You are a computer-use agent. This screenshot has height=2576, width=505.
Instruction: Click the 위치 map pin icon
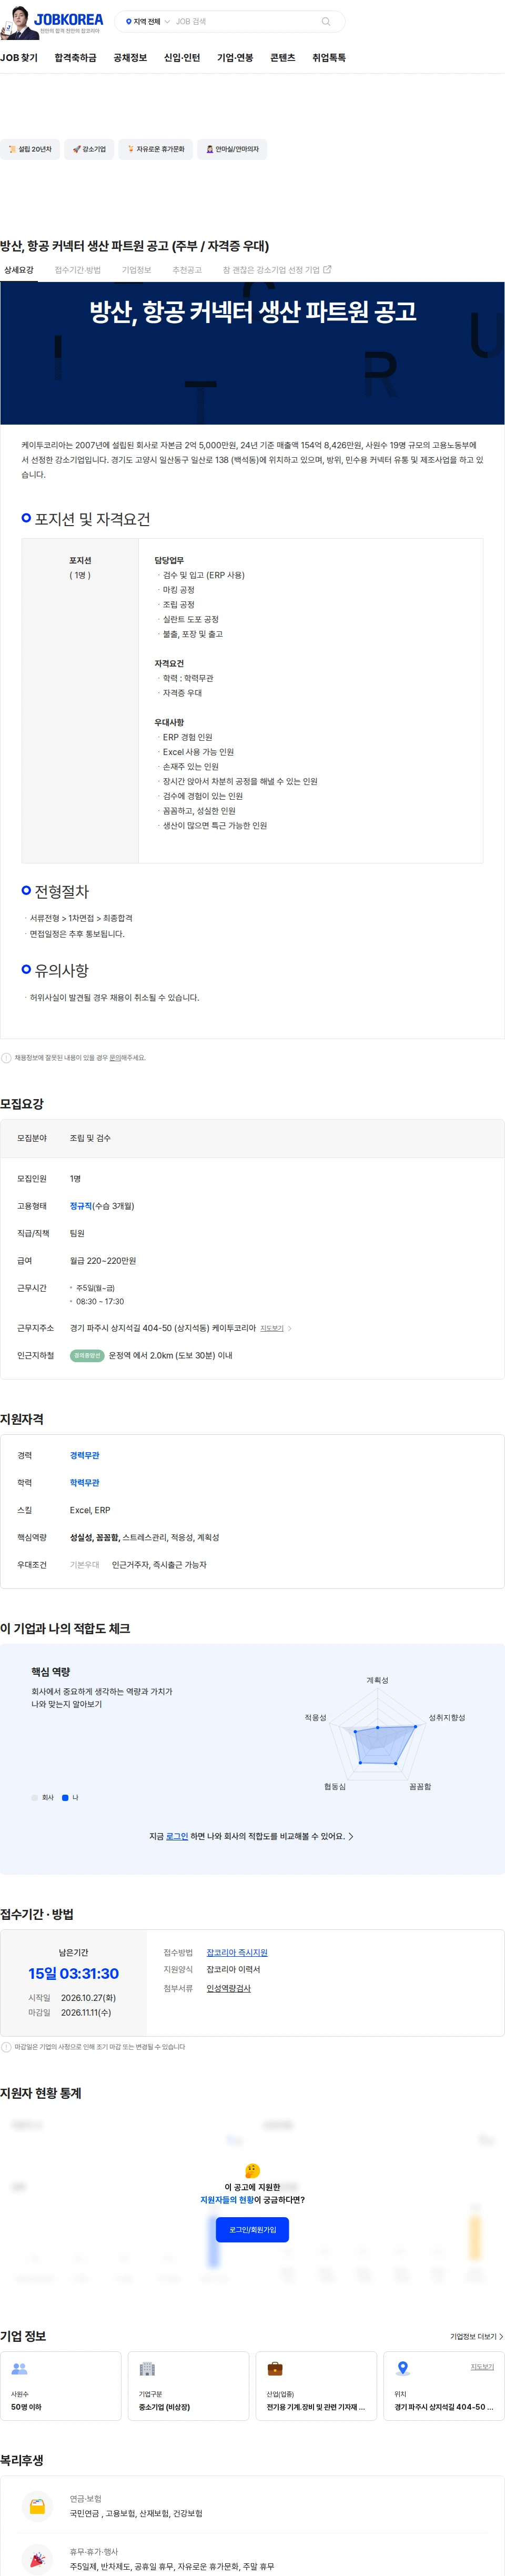coord(403,2369)
